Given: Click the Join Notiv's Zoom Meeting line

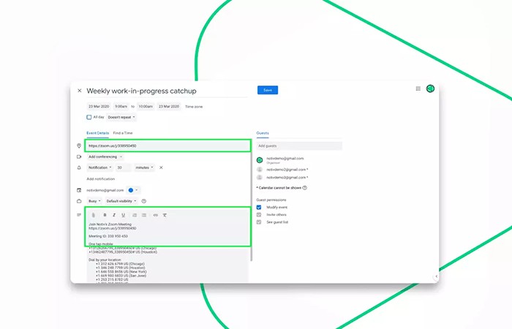Looking at the screenshot, I should (x=110, y=224).
